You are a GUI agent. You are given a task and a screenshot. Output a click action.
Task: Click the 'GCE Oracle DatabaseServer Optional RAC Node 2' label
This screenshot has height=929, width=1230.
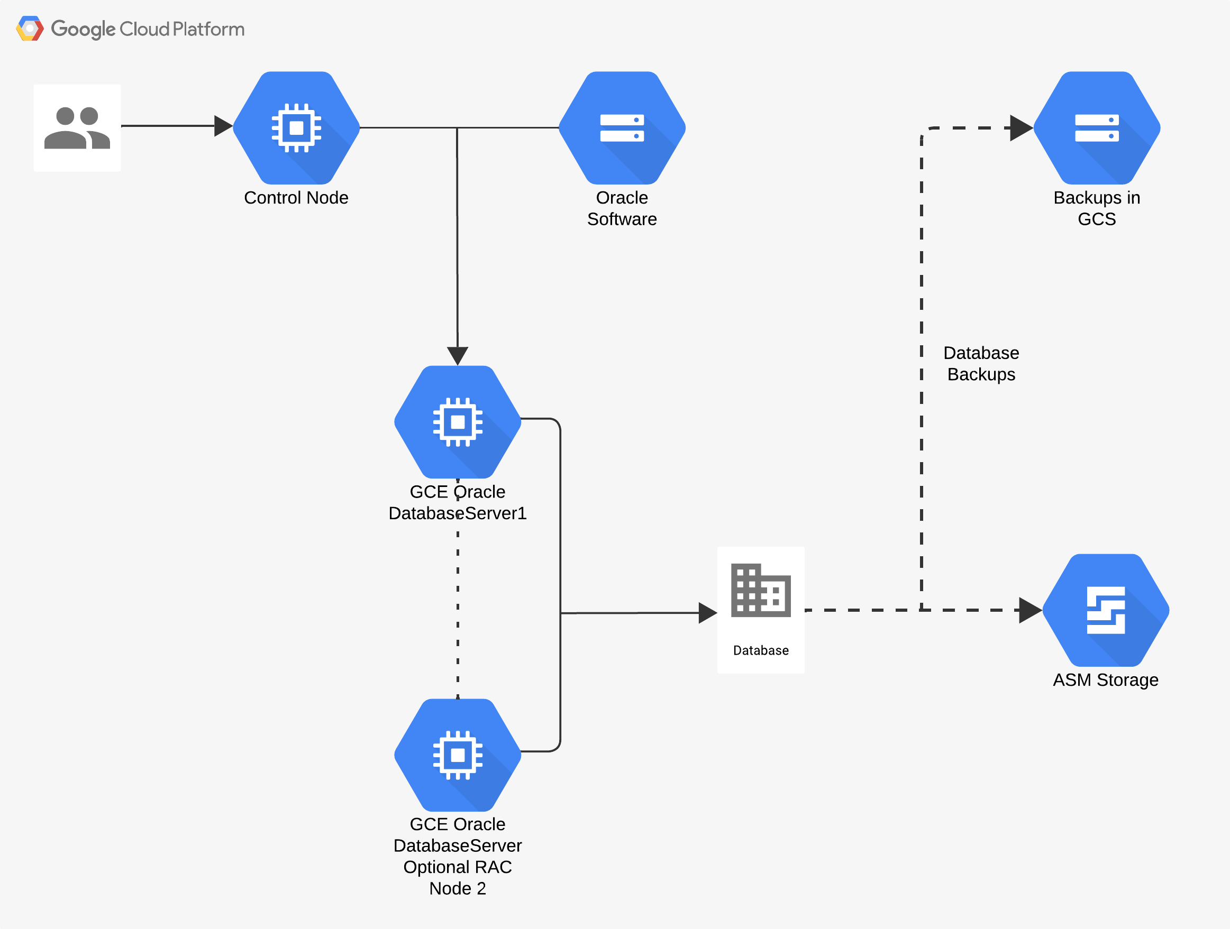point(458,856)
